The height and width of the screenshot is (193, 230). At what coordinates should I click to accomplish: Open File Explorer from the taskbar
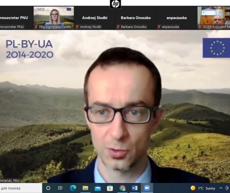85,188
